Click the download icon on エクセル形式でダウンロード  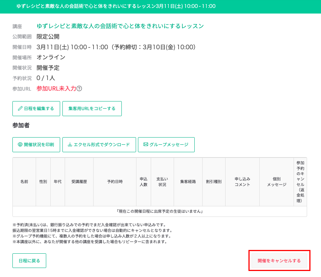pyautogui.click(x=70, y=145)
